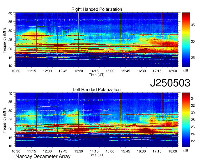This screenshot has width=198, height=160.
Task: Click the "dB" label under Left Handed colorbar
Action: point(186,150)
